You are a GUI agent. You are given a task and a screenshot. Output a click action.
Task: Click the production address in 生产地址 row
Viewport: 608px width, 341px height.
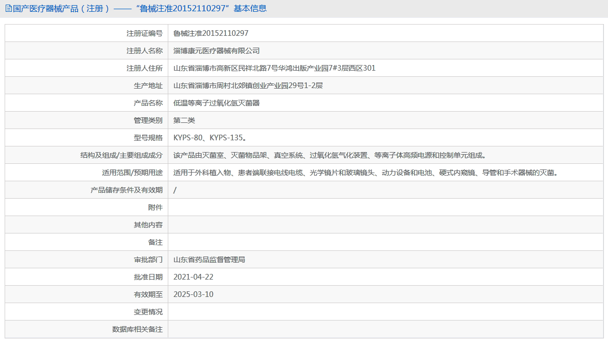tap(248, 86)
